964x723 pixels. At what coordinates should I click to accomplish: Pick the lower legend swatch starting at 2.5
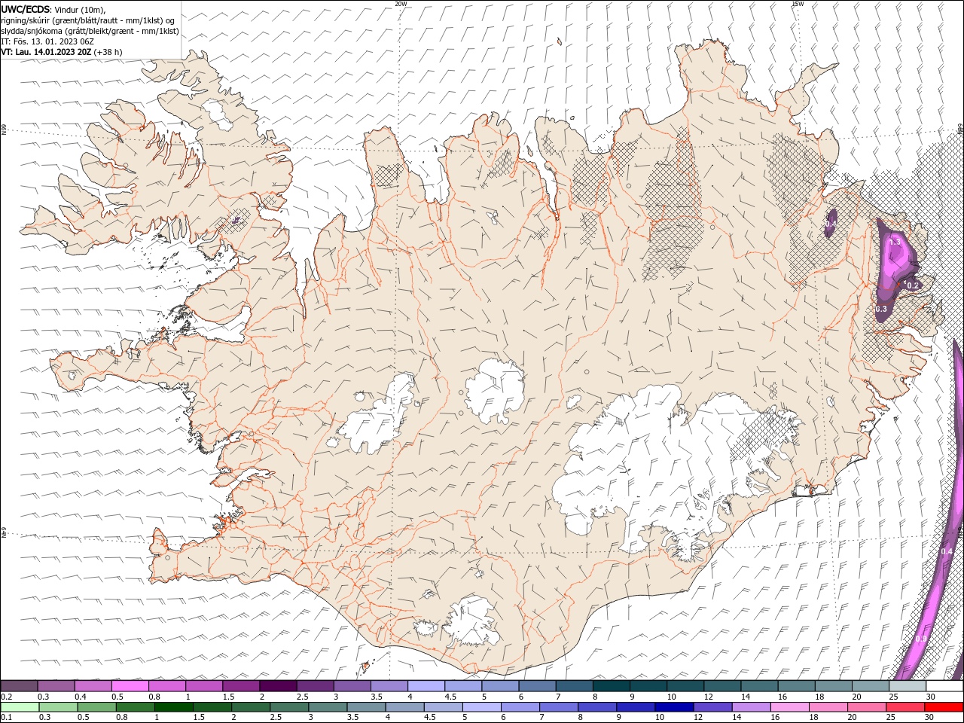point(288,706)
